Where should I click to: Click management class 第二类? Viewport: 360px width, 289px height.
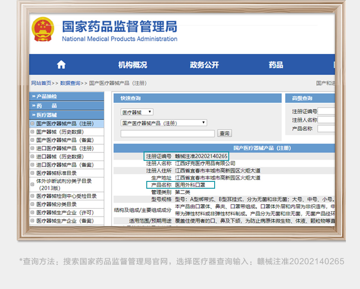click(x=182, y=192)
